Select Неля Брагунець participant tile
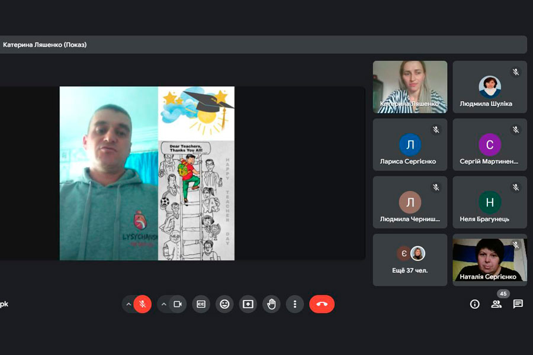 coord(490,202)
